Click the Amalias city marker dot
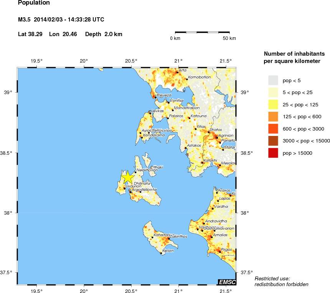 pos(211,237)
